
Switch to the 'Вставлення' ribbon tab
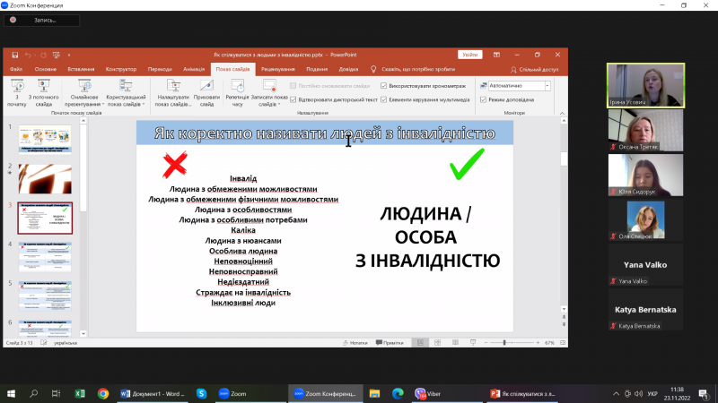pos(81,69)
